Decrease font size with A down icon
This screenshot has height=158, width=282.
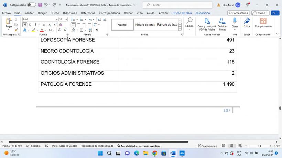(65, 30)
